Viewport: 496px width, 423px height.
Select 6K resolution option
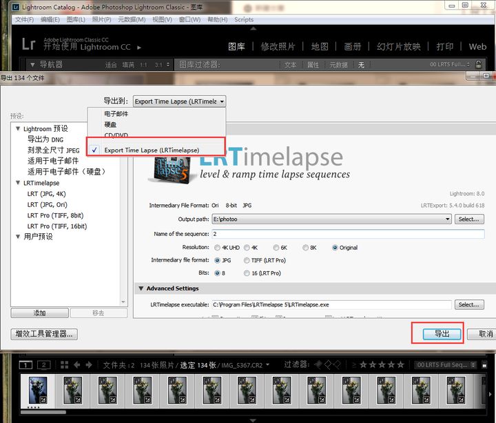click(x=276, y=248)
